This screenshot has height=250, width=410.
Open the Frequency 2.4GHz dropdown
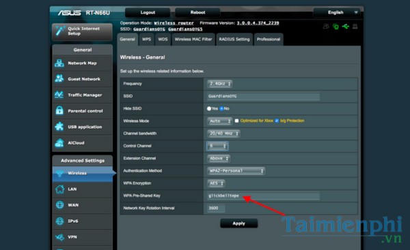tap(220, 84)
